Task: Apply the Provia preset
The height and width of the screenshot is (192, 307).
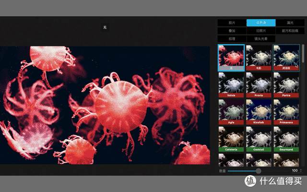Action: (259, 85)
